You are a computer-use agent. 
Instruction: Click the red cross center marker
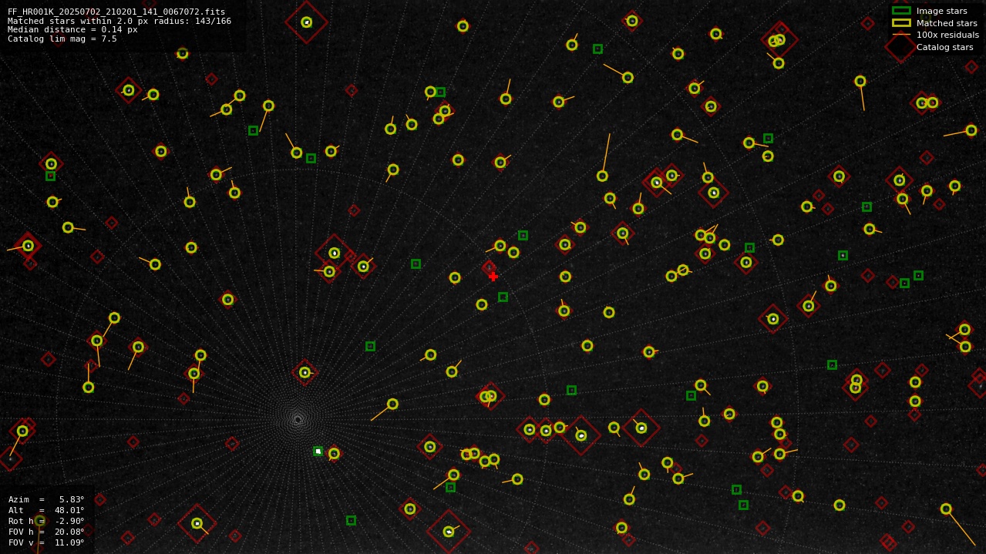tap(493, 277)
